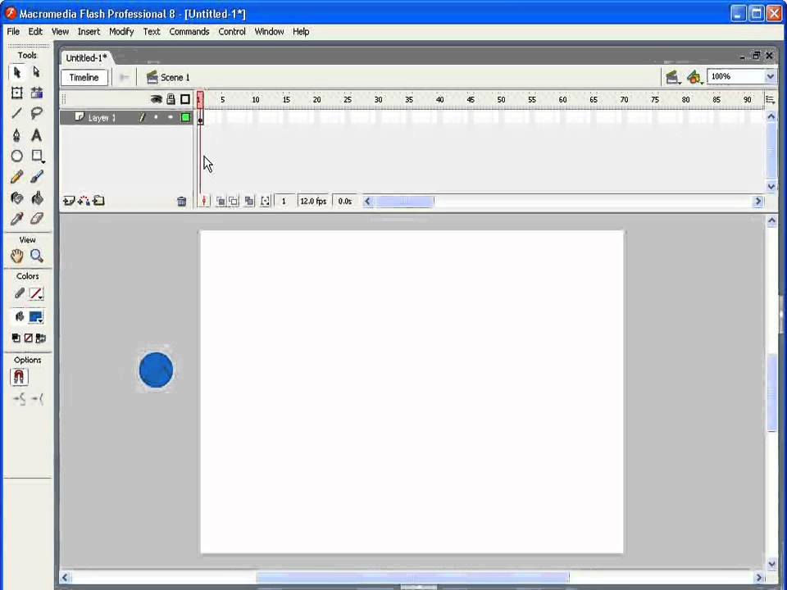This screenshot has height=590, width=787.
Task: Click frame 30 on timeline ruler
Action: tap(379, 100)
